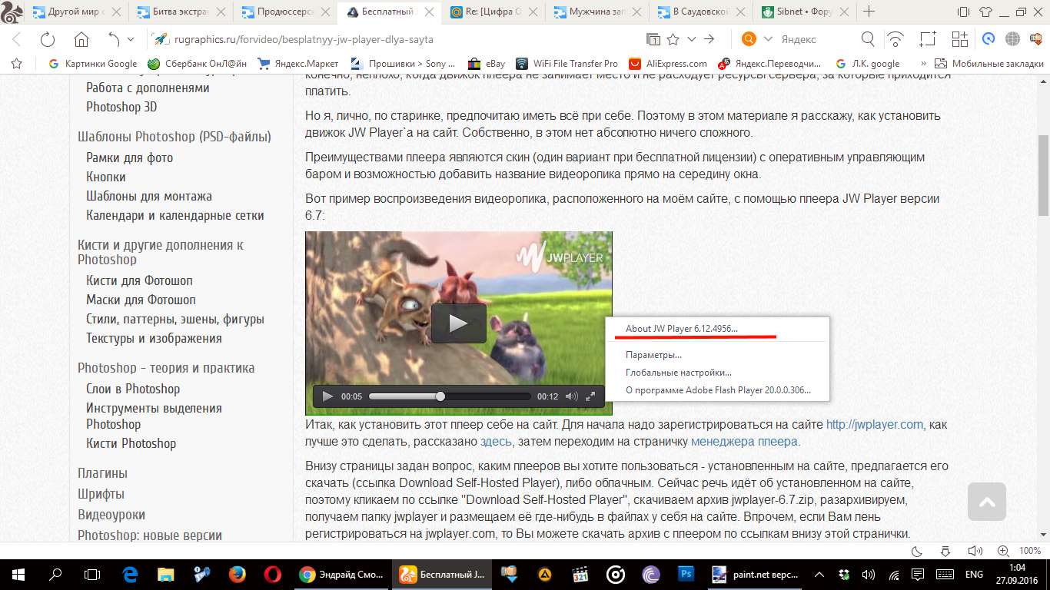Image resolution: width=1050 pixels, height=590 pixels.
Task: Expand the closed tabs dropdown arrow
Action: 131,39
